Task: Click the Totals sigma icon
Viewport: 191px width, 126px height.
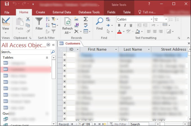Action: pyautogui.click(x=86, y=19)
